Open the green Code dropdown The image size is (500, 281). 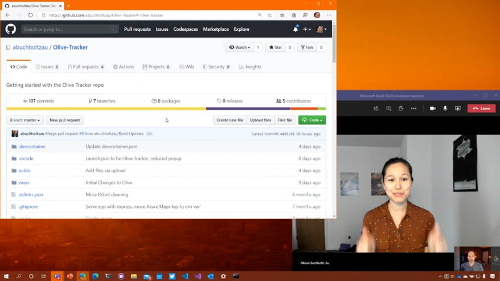pos(312,120)
